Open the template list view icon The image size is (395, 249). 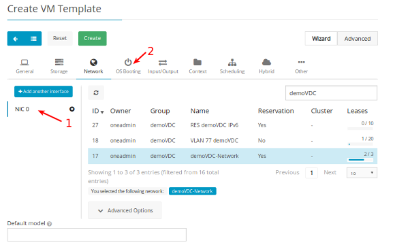tap(33, 39)
